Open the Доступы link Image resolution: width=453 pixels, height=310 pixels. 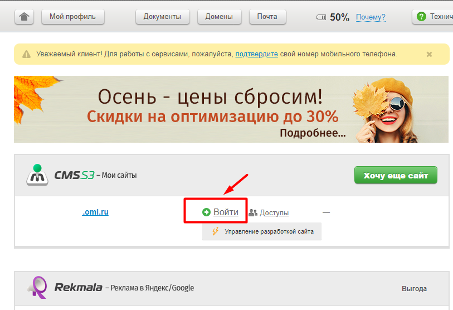coord(274,213)
